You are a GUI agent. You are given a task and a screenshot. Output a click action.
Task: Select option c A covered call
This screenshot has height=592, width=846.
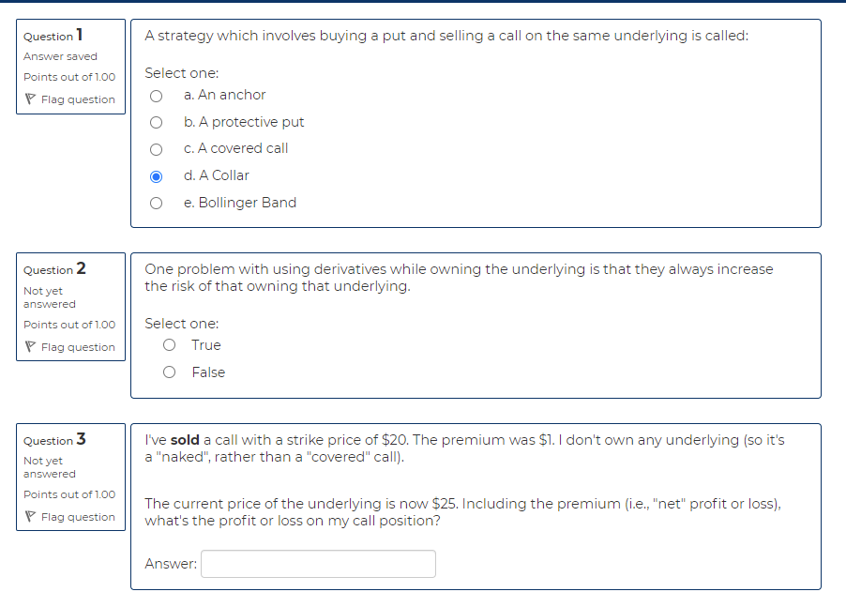point(156,148)
